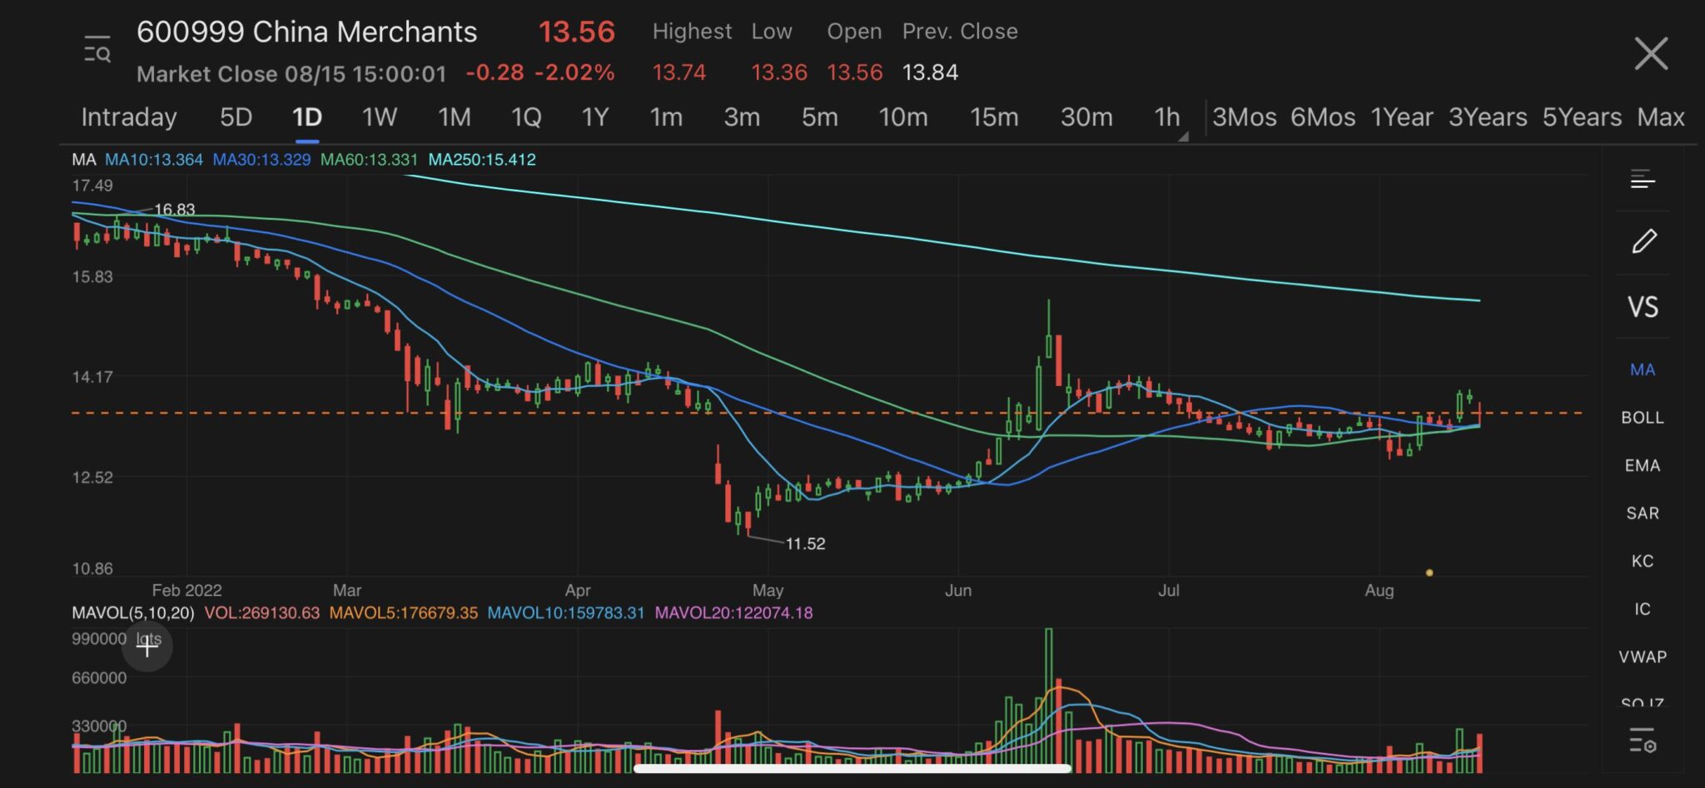1705x788 pixels.
Task: Set range to 6Mos
Action: tap(1323, 117)
